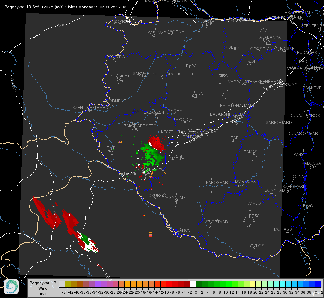Screen dimensions: 324x298
Task: Select the pale yellow legend swatch
Action: pyautogui.click(x=253, y=284)
